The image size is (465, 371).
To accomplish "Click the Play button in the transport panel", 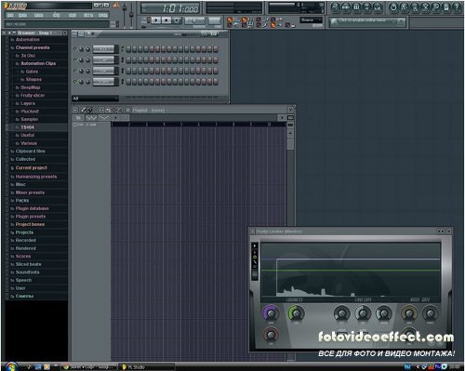I will tap(156, 20).
